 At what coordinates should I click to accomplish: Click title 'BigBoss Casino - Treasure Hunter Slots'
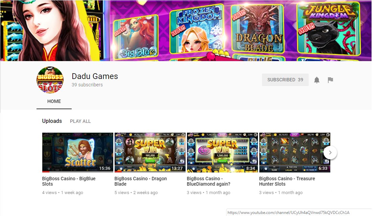click(287, 181)
